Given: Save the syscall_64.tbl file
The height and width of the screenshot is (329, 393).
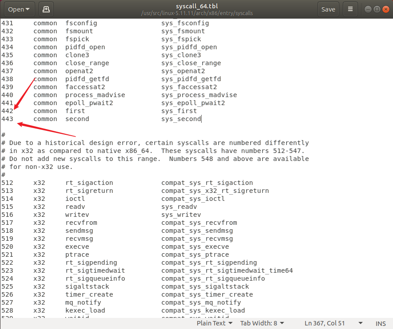Looking at the screenshot, I should click(328, 9).
